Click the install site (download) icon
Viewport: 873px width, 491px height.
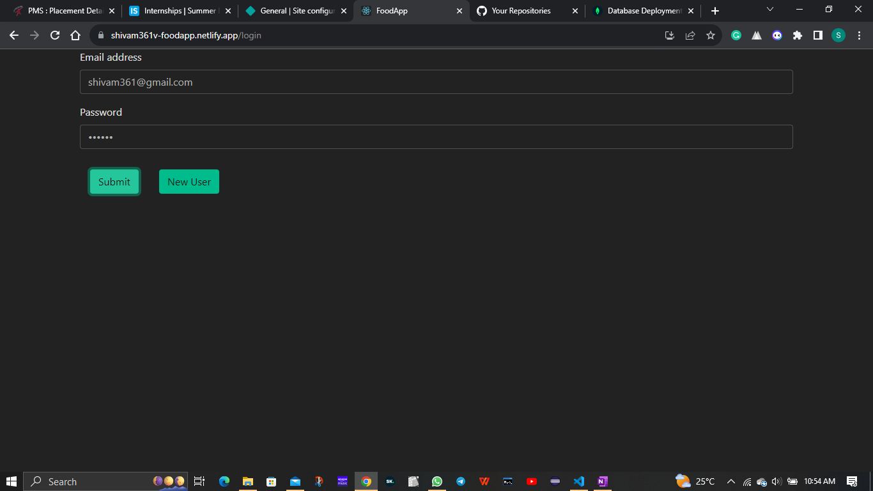click(x=669, y=35)
